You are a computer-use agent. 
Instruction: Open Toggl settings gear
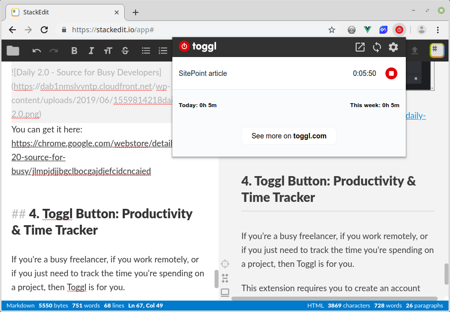(393, 47)
